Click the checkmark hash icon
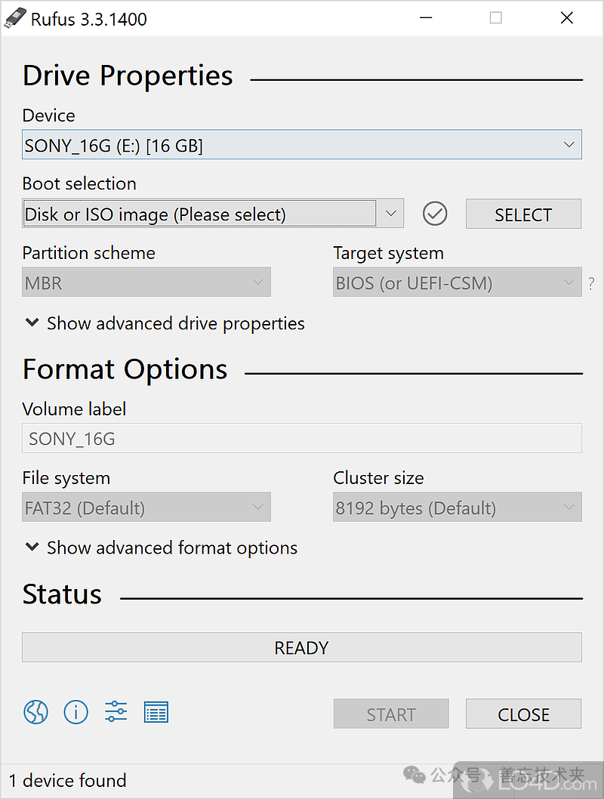 [x=435, y=214]
